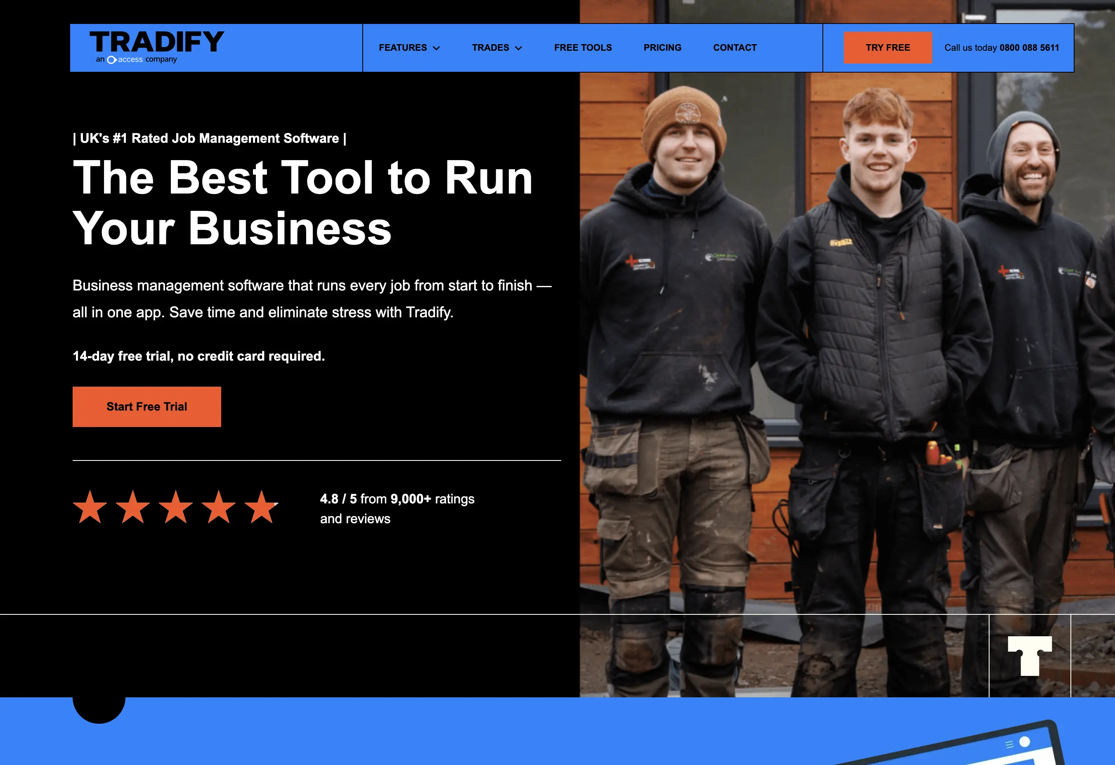This screenshot has width=1115, height=765.
Task: Expand the Trades dropdown chevron
Action: pyautogui.click(x=518, y=48)
